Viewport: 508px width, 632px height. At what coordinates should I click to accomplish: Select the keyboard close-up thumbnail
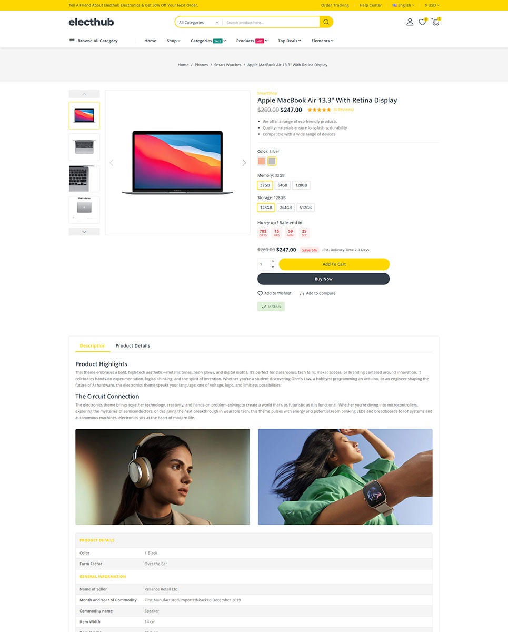84,179
